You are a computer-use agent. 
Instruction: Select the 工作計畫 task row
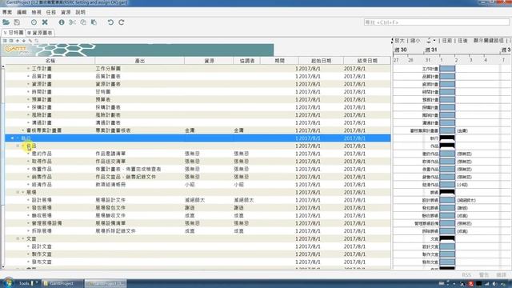coord(198,69)
